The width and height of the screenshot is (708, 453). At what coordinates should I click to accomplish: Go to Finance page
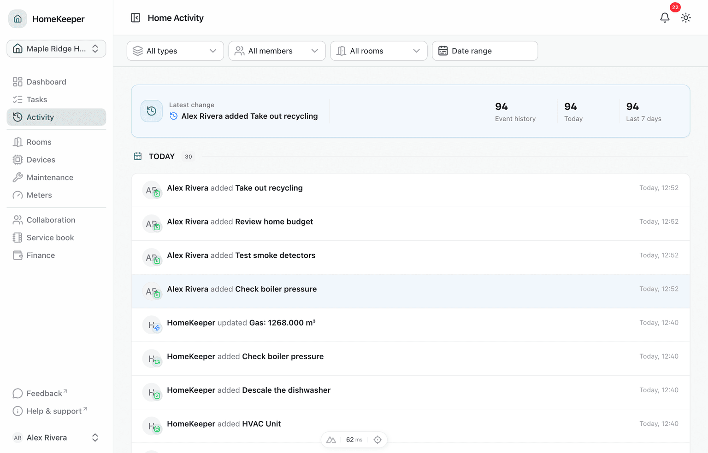tap(56, 256)
